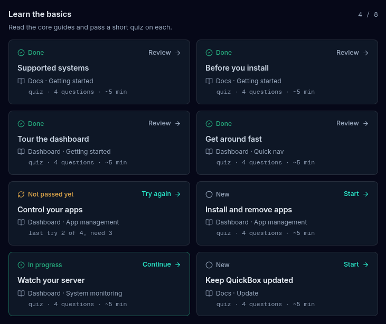
Task: Open the Keep QuickBox updated card title
Action: (x=249, y=280)
